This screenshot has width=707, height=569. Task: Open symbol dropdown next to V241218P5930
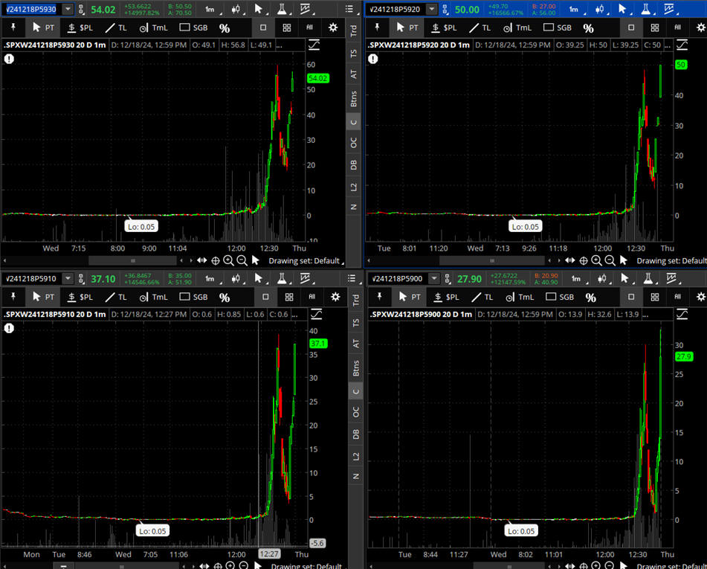pos(68,9)
